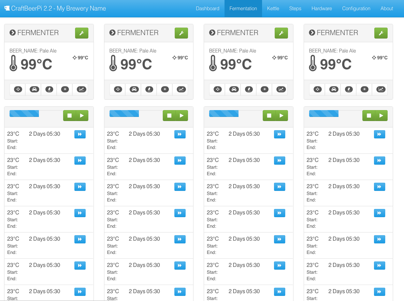Expand the second FERMENTER panel header chevron
The width and height of the screenshot is (404, 301).
(x=112, y=33)
